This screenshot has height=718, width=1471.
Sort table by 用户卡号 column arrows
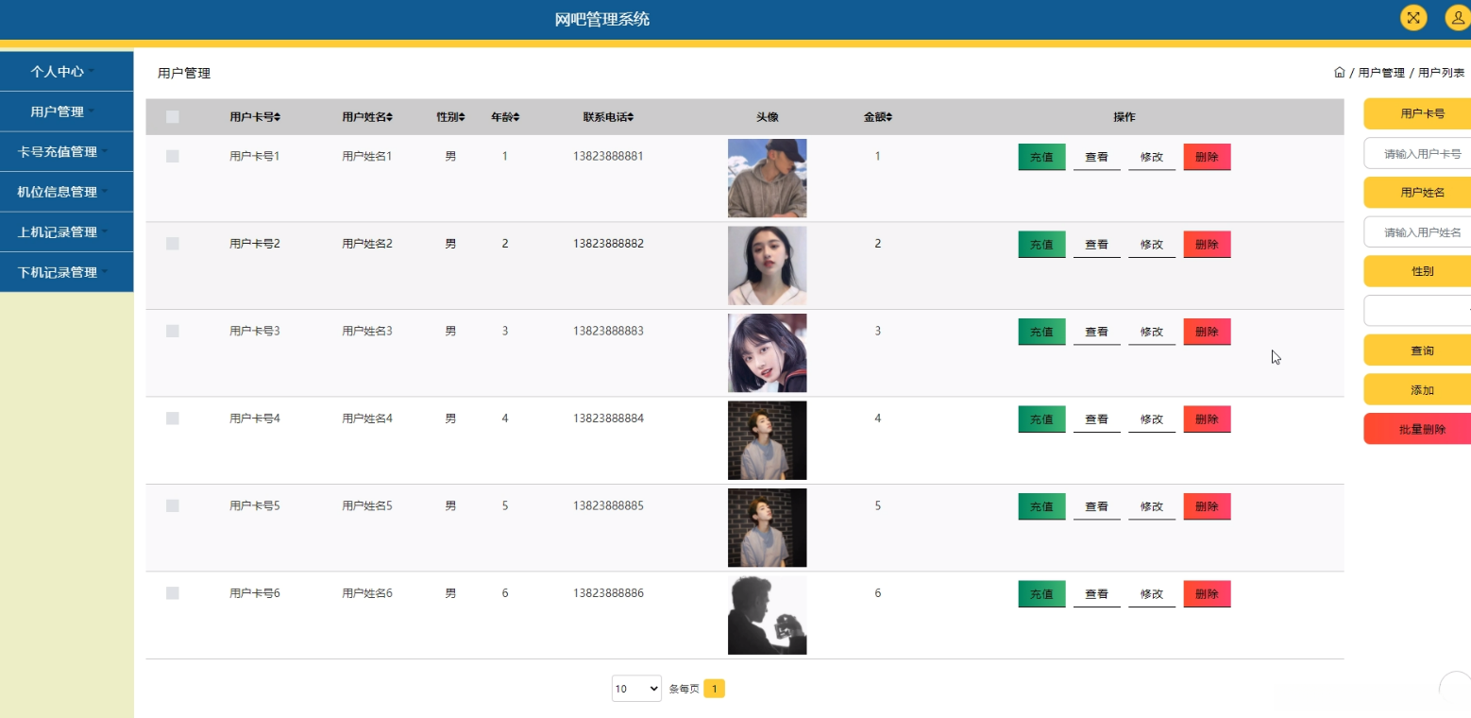(x=278, y=117)
